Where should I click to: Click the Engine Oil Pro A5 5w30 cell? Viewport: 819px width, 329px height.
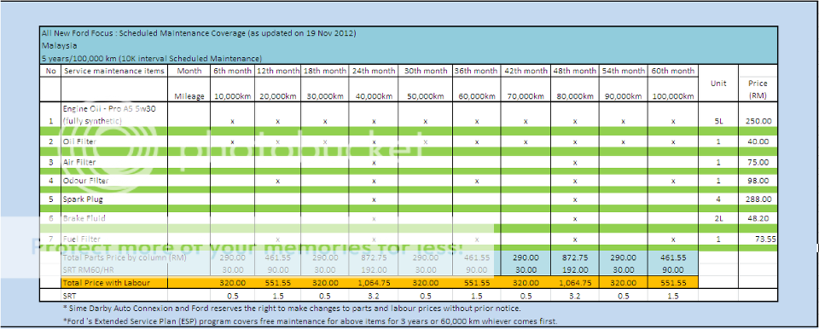(x=114, y=115)
